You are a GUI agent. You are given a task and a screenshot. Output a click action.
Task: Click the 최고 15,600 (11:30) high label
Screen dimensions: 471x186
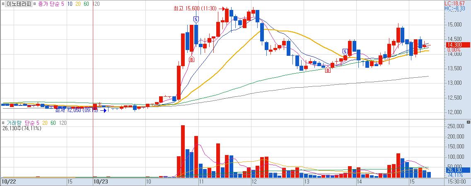(195, 9)
